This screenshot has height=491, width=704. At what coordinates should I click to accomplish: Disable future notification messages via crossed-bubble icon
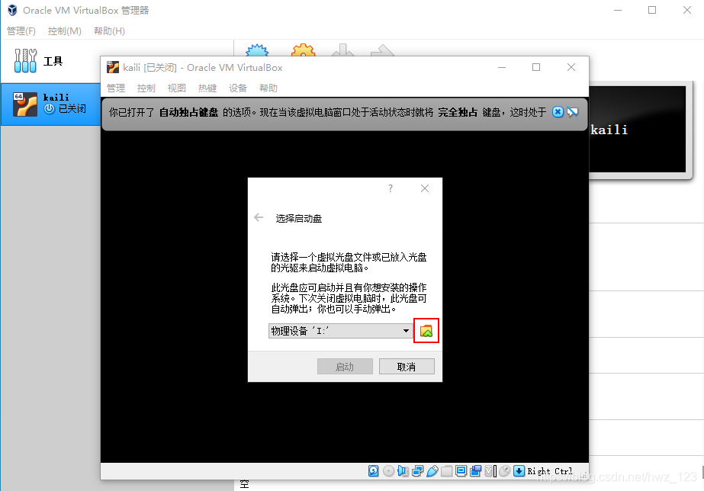[573, 111]
